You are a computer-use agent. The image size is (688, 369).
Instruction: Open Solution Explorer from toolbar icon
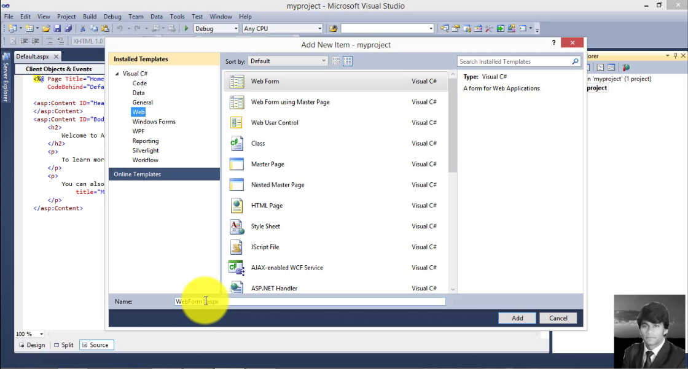click(445, 28)
